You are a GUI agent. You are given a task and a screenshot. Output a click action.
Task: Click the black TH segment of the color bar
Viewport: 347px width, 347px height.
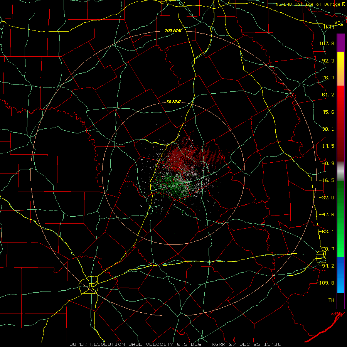tap(340, 300)
